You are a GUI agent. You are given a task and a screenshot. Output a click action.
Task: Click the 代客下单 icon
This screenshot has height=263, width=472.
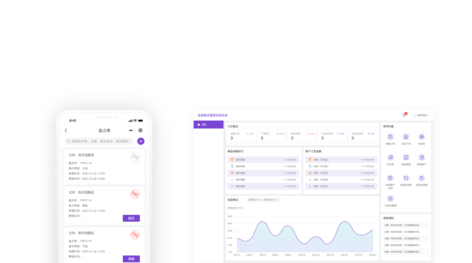click(406, 137)
